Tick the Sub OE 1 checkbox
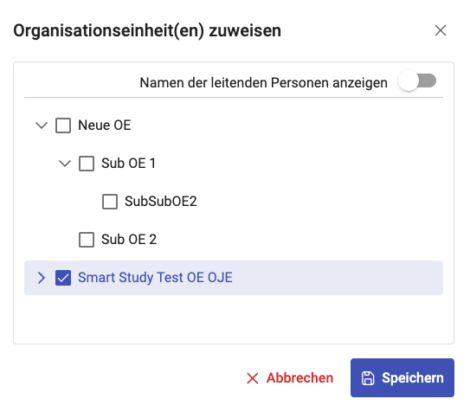This screenshot has height=412, width=470. [87, 164]
